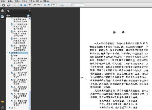This screenshot has height=110, width=152.
Task: Click the bookmarks panel scrollbar thumb
Action: (30, 99)
